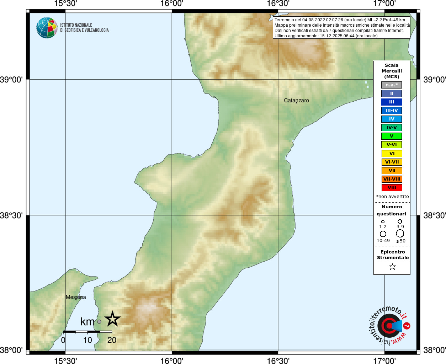This screenshot has width=446, height=364.
Task: Click the gray n.a. locality dot near Messina
Action: click(99, 322)
